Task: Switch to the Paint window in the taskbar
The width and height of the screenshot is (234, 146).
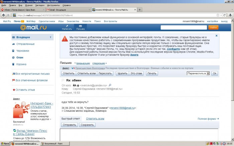Action: [55, 144]
